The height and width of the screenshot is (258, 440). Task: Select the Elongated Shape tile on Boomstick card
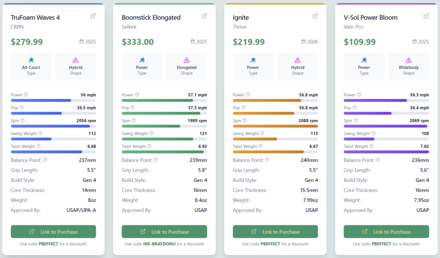(x=186, y=67)
